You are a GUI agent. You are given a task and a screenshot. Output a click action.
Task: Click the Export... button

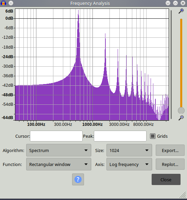[170, 150]
